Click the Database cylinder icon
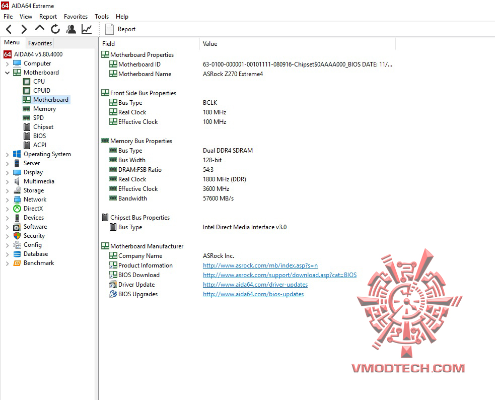Screen dimensions: 495x400 pos(17,254)
